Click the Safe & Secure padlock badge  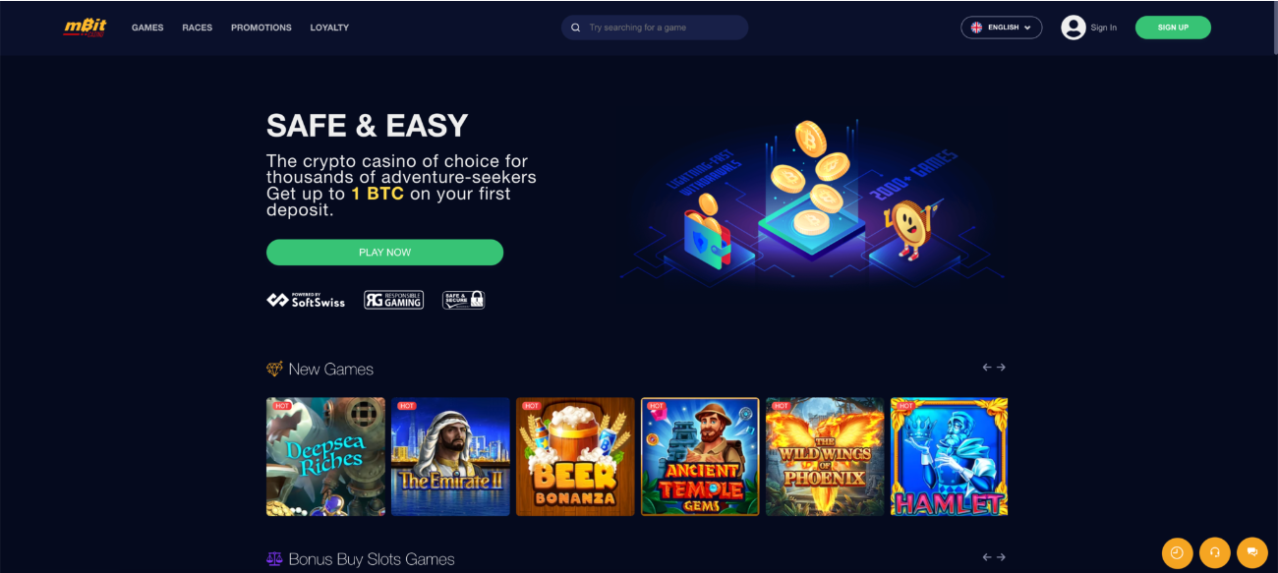coord(464,300)
